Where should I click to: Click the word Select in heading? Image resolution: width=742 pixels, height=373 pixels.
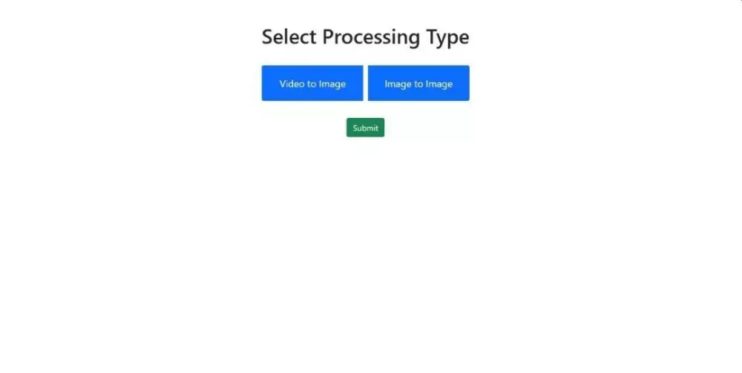pos(289,37)
